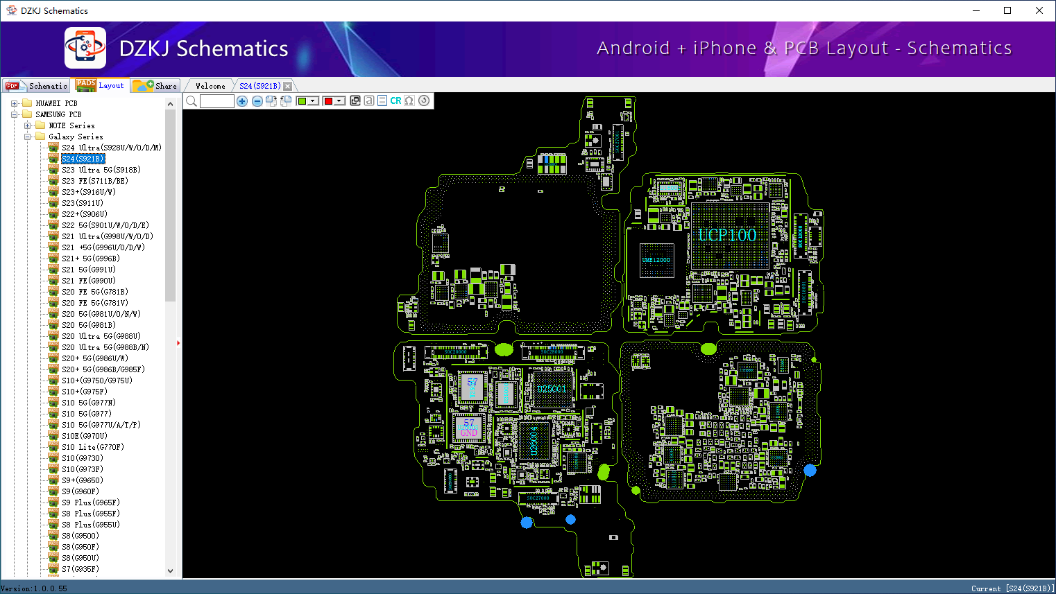Click the red color swatch
1056x594 pixels.
click(x=328, y=101)
